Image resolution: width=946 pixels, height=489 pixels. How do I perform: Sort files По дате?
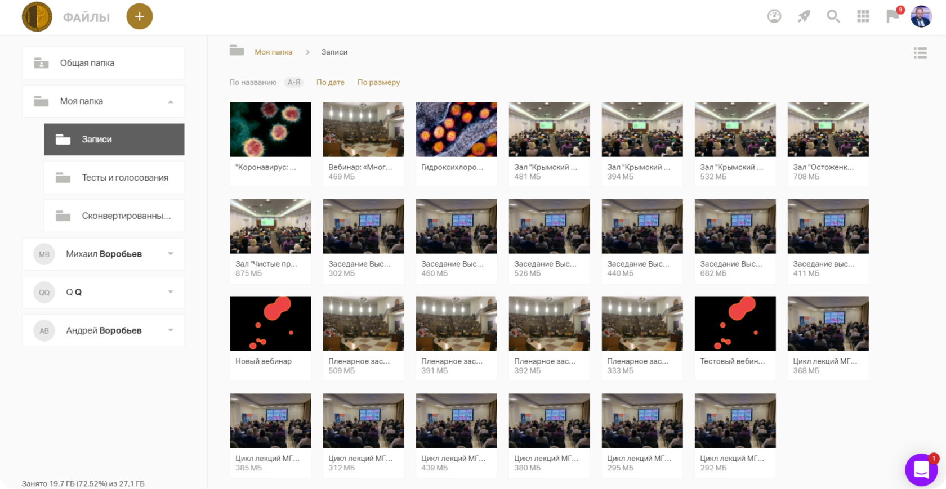[330, 82]
